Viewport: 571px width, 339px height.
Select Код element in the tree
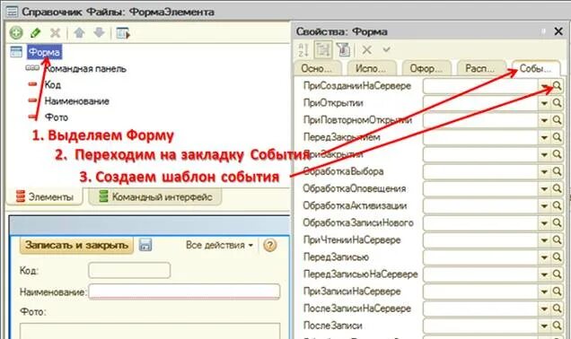(52, 84)
